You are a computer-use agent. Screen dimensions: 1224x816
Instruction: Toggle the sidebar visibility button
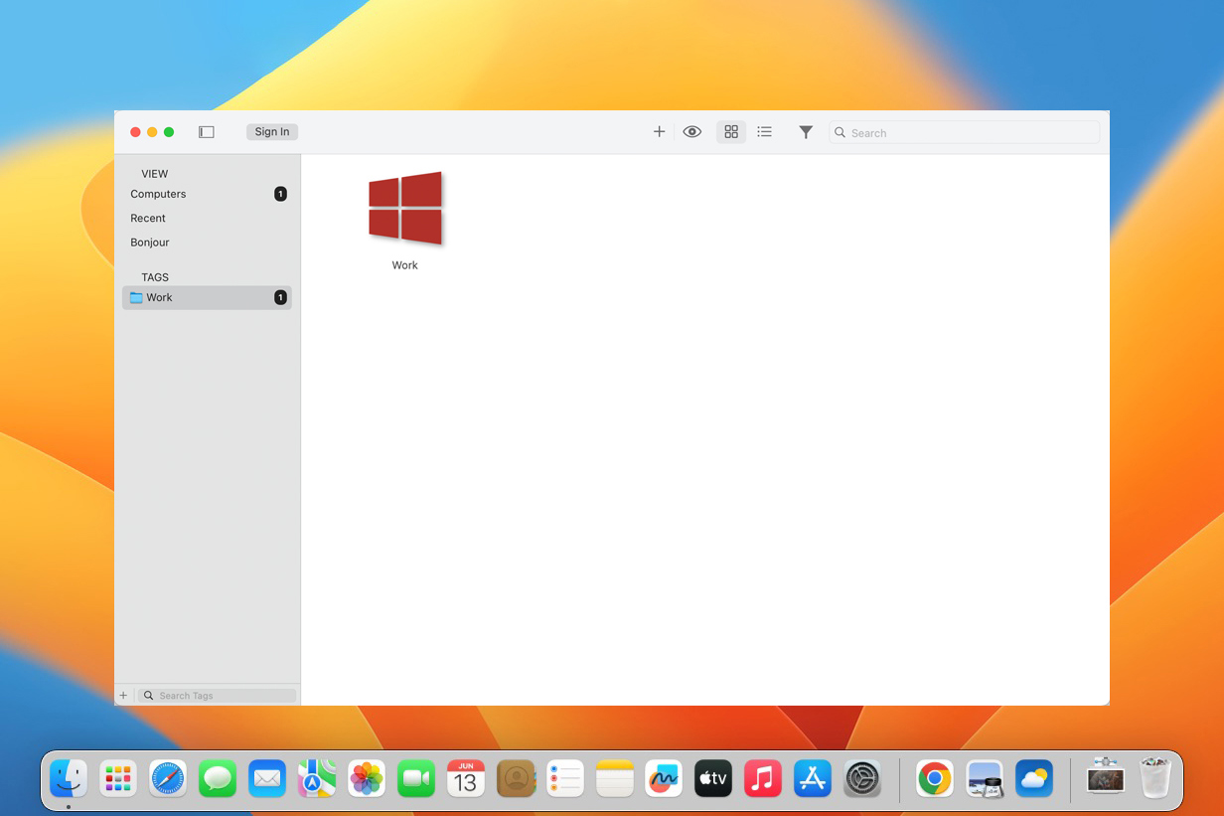207,132
